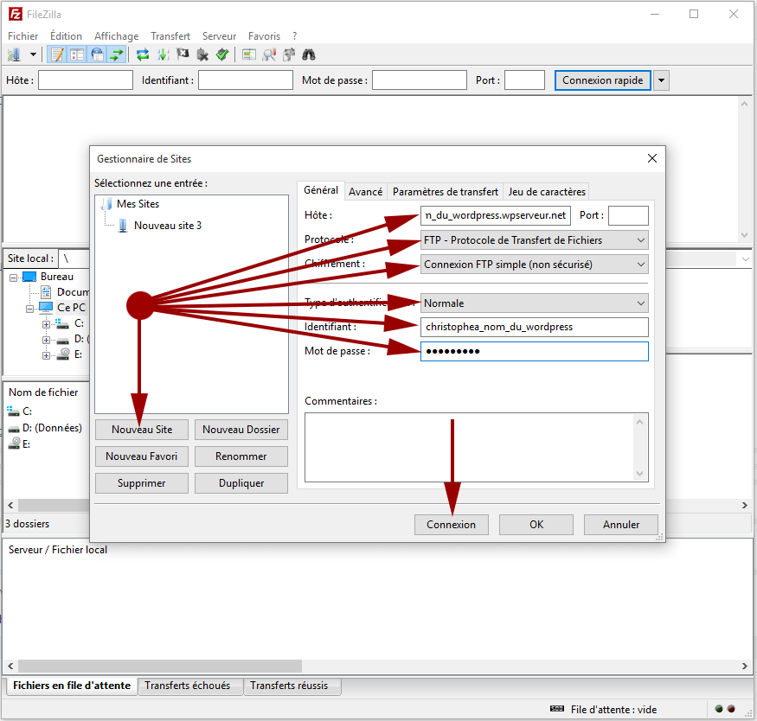Viewport: 757px width, 721px height.
Task: Click the Annuler button
Action: point(621,525)
